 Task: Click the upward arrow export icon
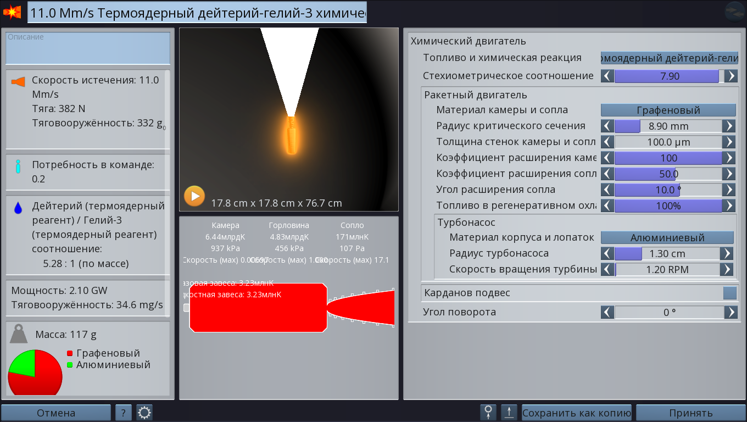pos(509,413)
